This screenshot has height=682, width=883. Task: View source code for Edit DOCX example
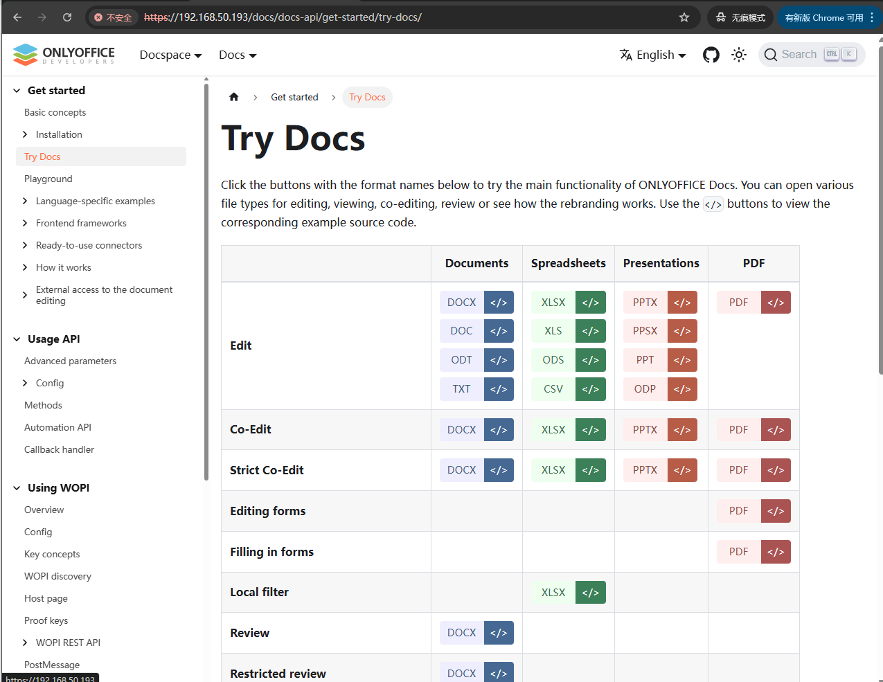(x=499, y=303)
